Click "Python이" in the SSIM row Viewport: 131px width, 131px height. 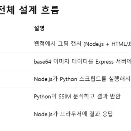(x=45, y=97)
